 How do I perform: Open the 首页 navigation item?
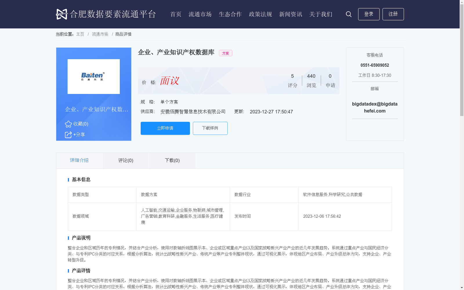[x=176, y=14]
